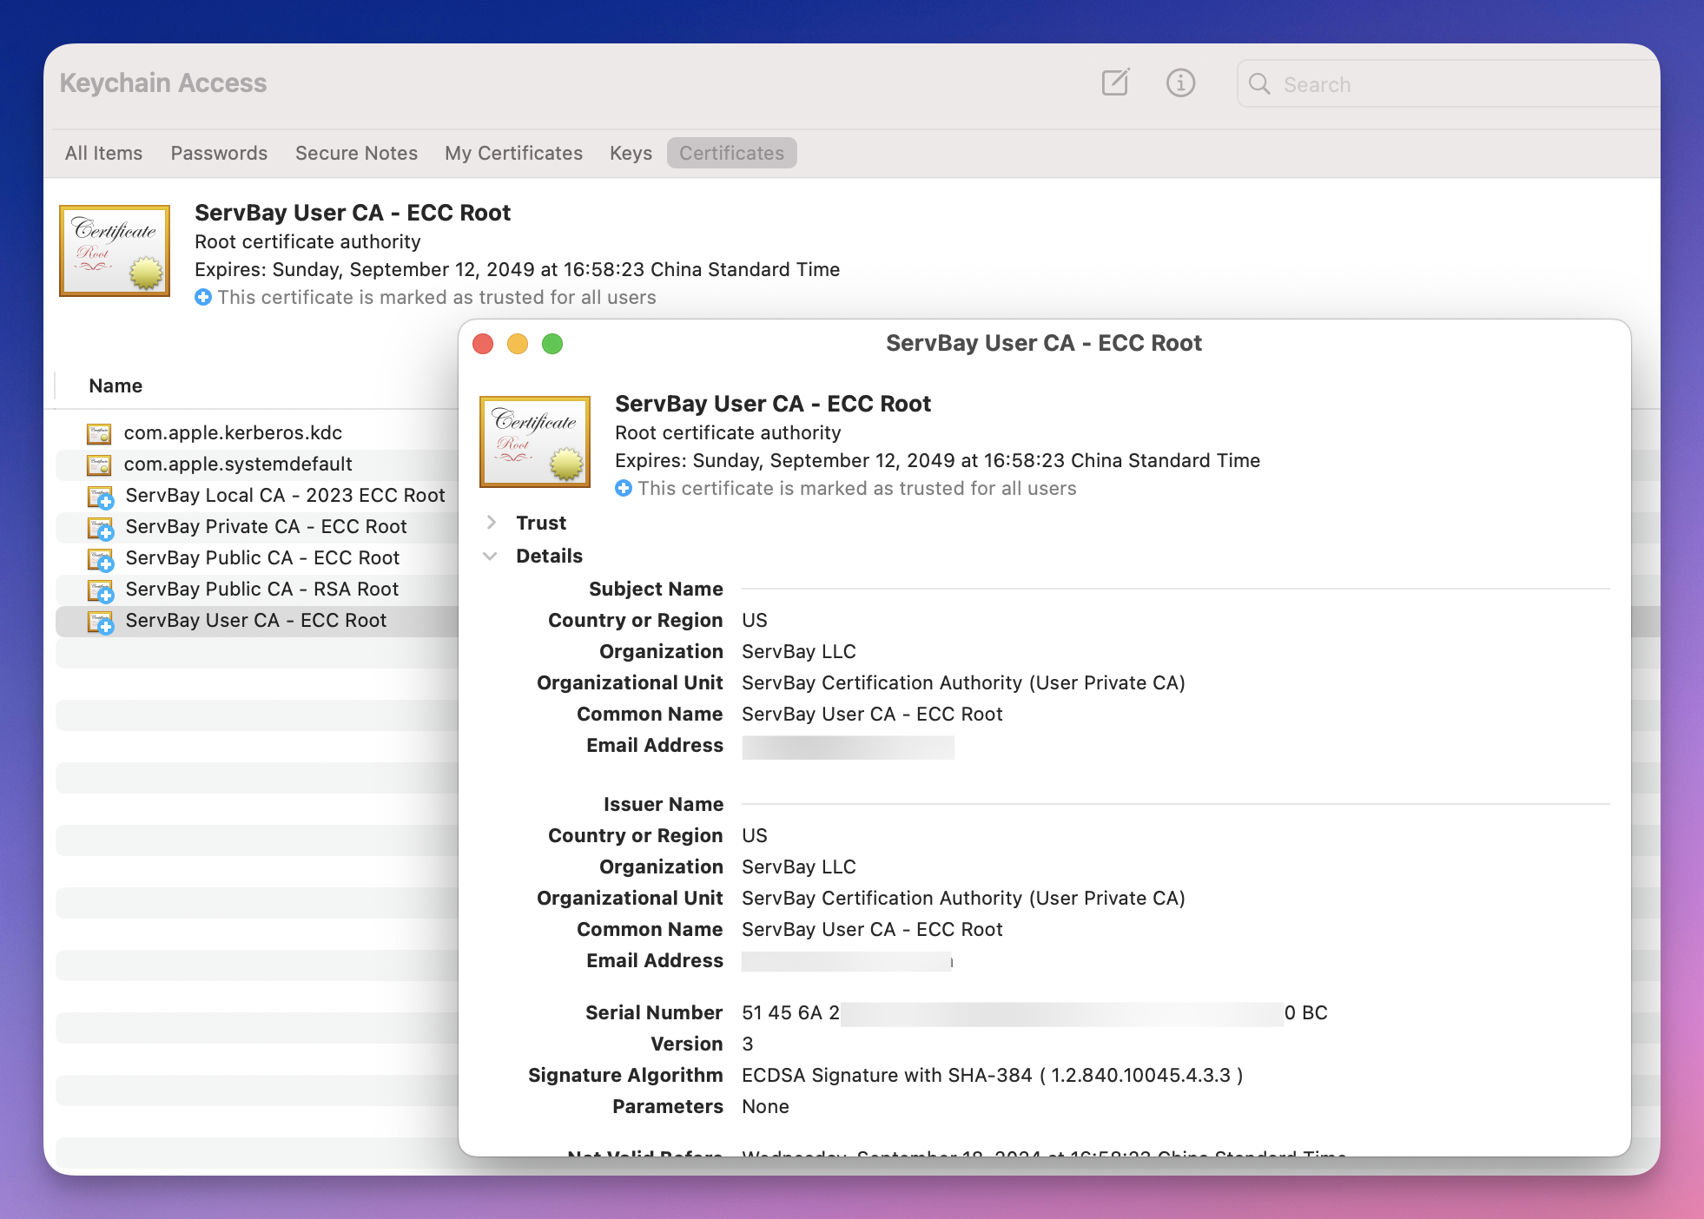Click the Keychain Access info button
Screen dimensions: 1704x1219
point(1179,82)
